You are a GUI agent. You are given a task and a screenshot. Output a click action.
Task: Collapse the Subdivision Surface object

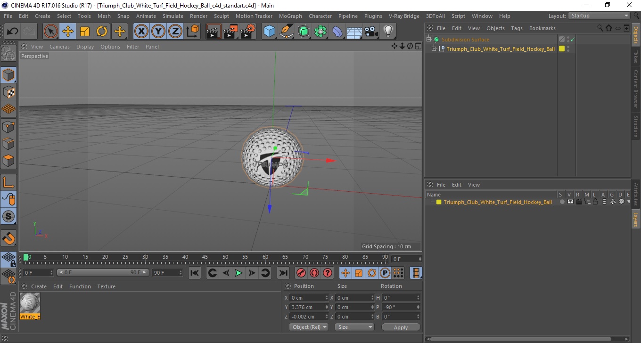pyautogui.click(x=429, y=40)
